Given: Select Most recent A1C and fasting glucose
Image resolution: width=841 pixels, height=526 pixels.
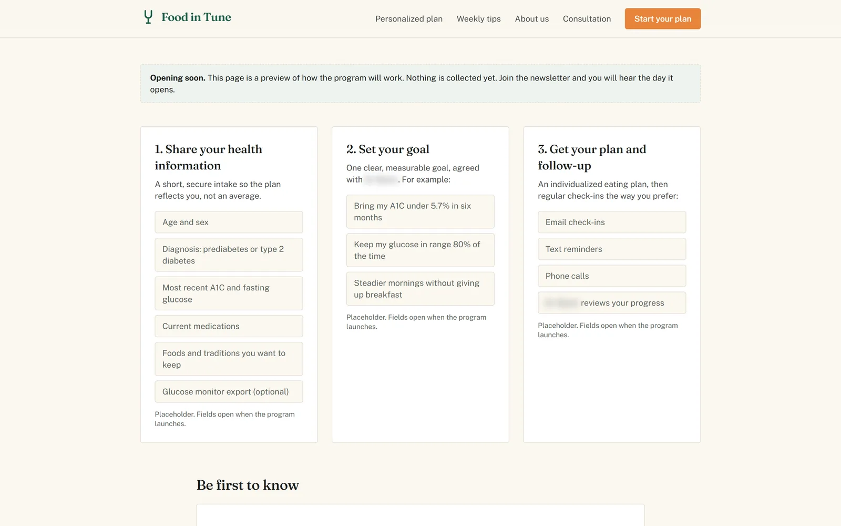Looking at the screenshot, I should (229, 294).
